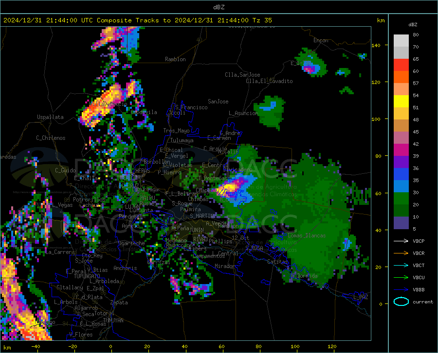Click the 'km' label at the bottom-left corner
This screenshot has height=353, width=438.
pos(7,348)
